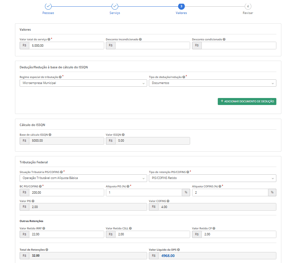The image size is (299, 263).
Task: Open Regime especial de tributação dropdown
Action: tap(83, 83)
